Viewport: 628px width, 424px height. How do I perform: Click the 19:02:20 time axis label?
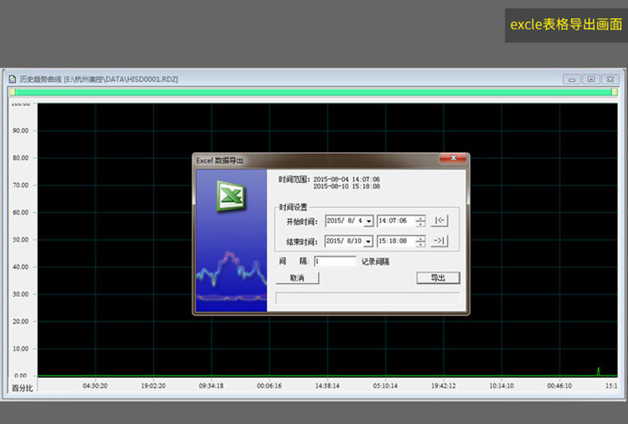tap(153, 386)
